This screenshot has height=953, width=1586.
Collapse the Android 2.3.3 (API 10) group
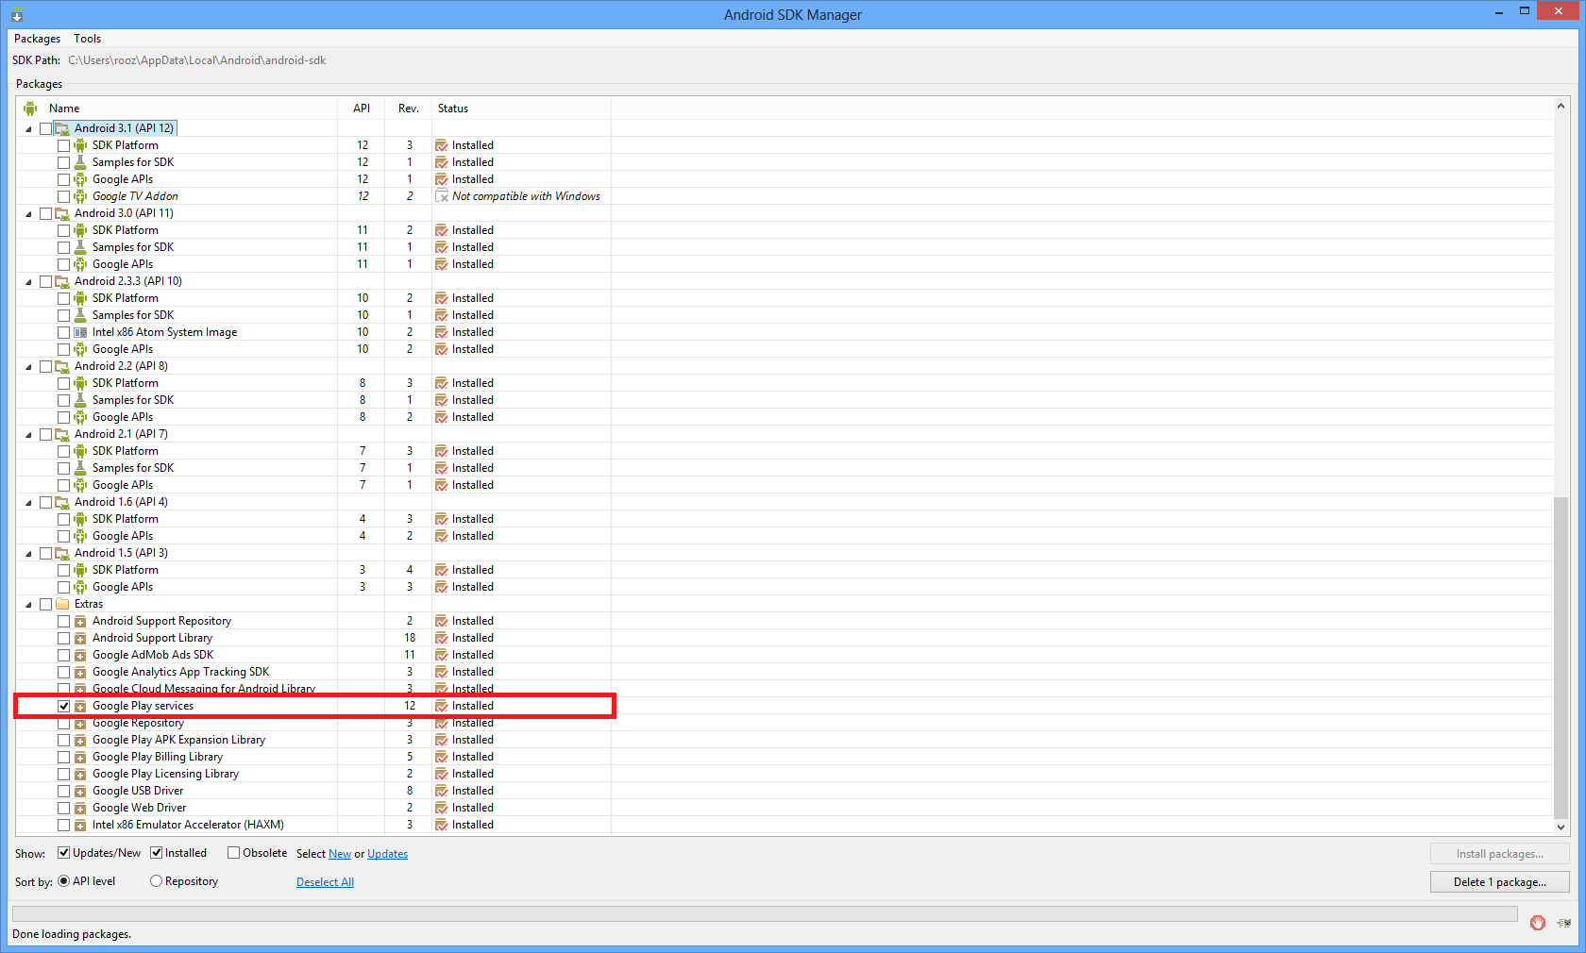point(28,281)
